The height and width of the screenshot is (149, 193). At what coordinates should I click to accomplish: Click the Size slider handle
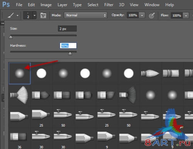pyautogui.click(x=11, y=37)
